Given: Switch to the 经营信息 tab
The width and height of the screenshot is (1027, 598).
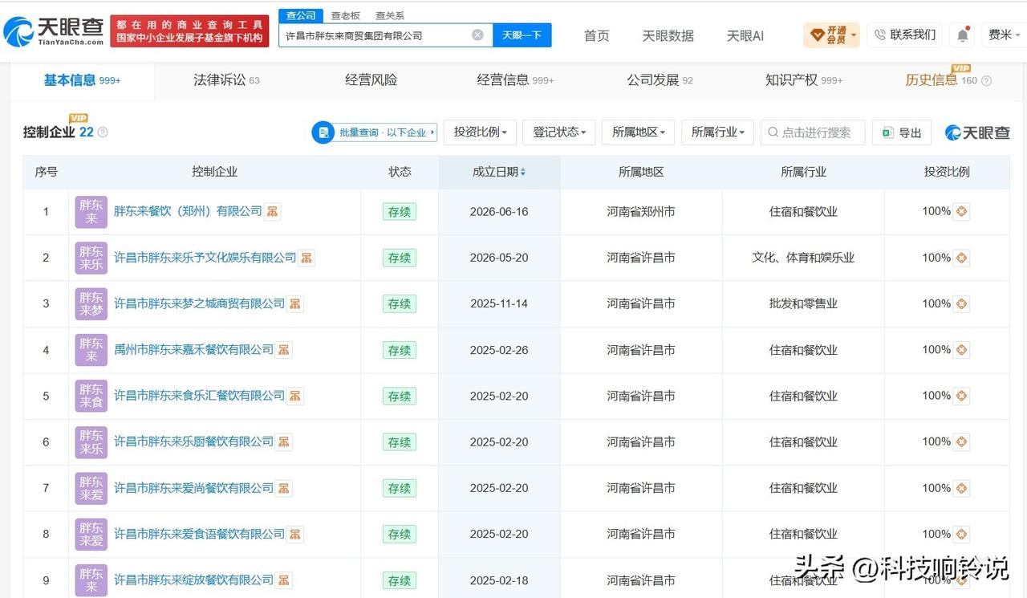Looking at the screenshot, I should tap(515, 80).
